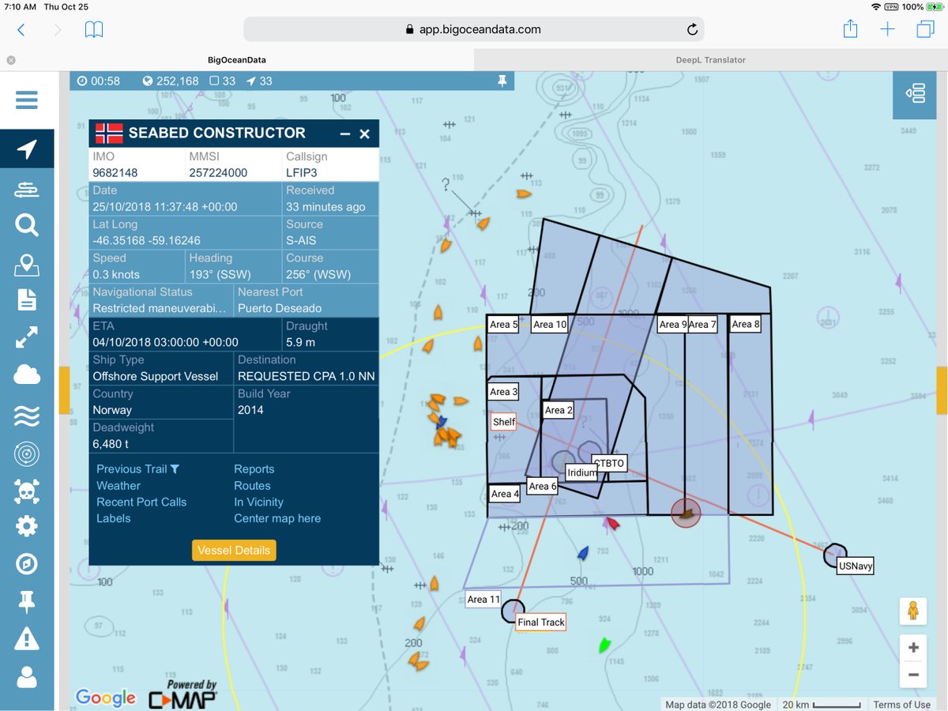The image size is (948, 711).
Task: Open the Recent Port Calls link
Action: (x=141, y=502)
